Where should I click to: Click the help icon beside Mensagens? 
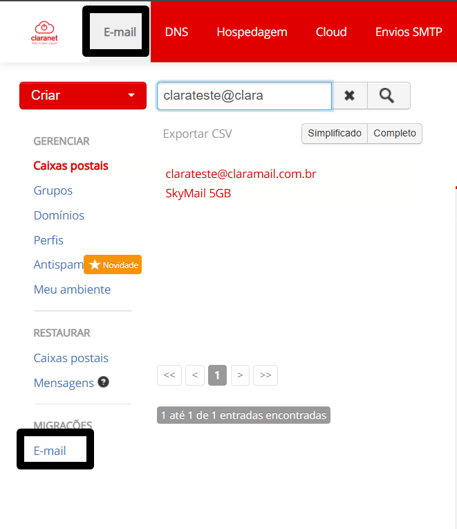click(103, 382)
